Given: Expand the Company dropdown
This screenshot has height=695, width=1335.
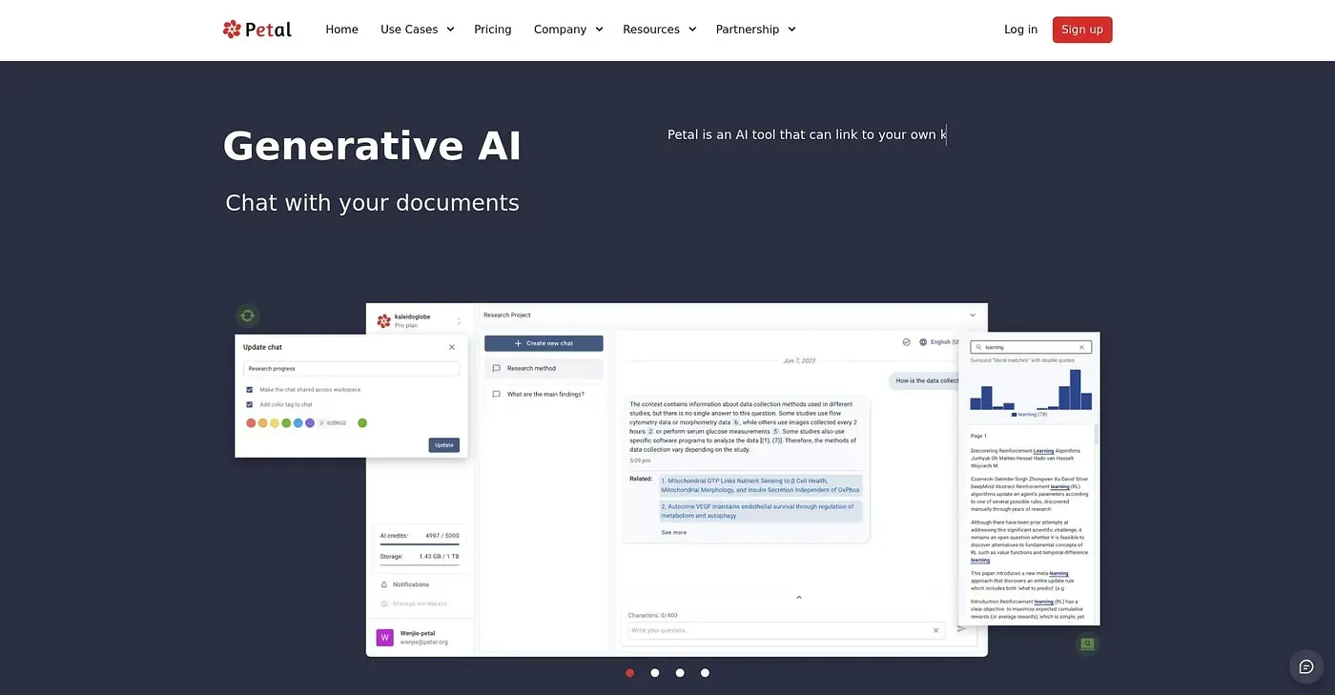Looking at the screenshot, I should click(x=568, y=30).
